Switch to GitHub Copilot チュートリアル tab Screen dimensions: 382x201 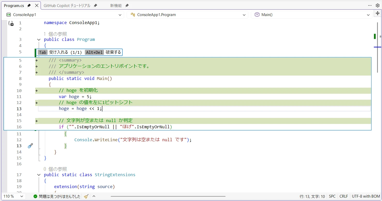(x=67, y=5)
